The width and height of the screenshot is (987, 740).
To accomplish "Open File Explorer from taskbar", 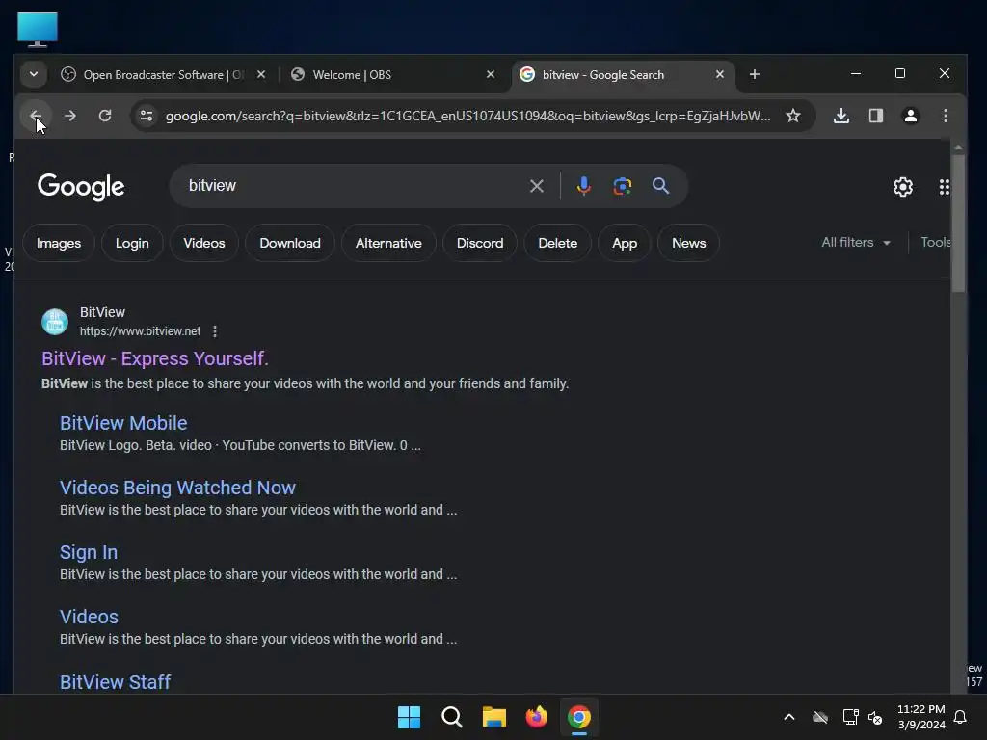I will click(494, 717).
